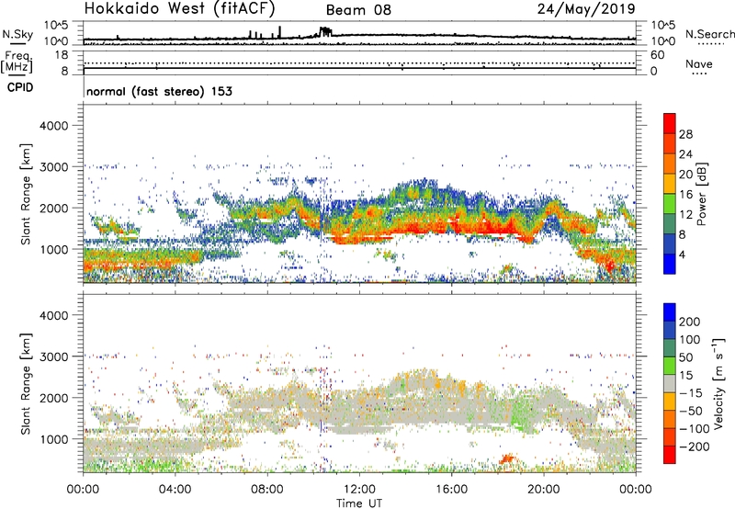Click 'Slant Range [km]' label of power panel

click(26, 194)
